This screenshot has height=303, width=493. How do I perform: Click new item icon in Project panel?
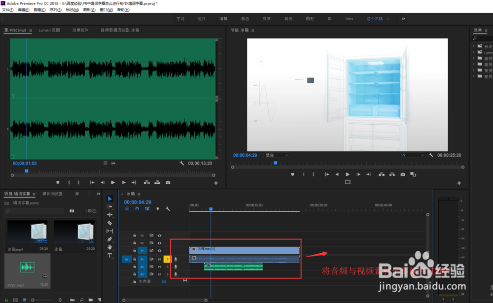click(x=100, y=300)
